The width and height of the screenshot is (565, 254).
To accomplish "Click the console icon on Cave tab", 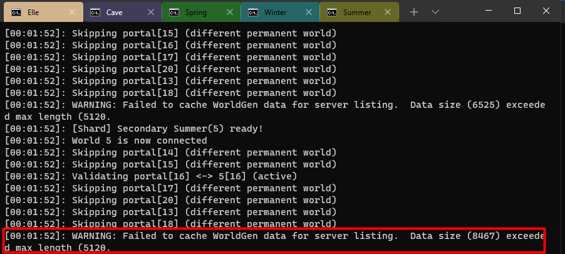I will coord(95,12).
